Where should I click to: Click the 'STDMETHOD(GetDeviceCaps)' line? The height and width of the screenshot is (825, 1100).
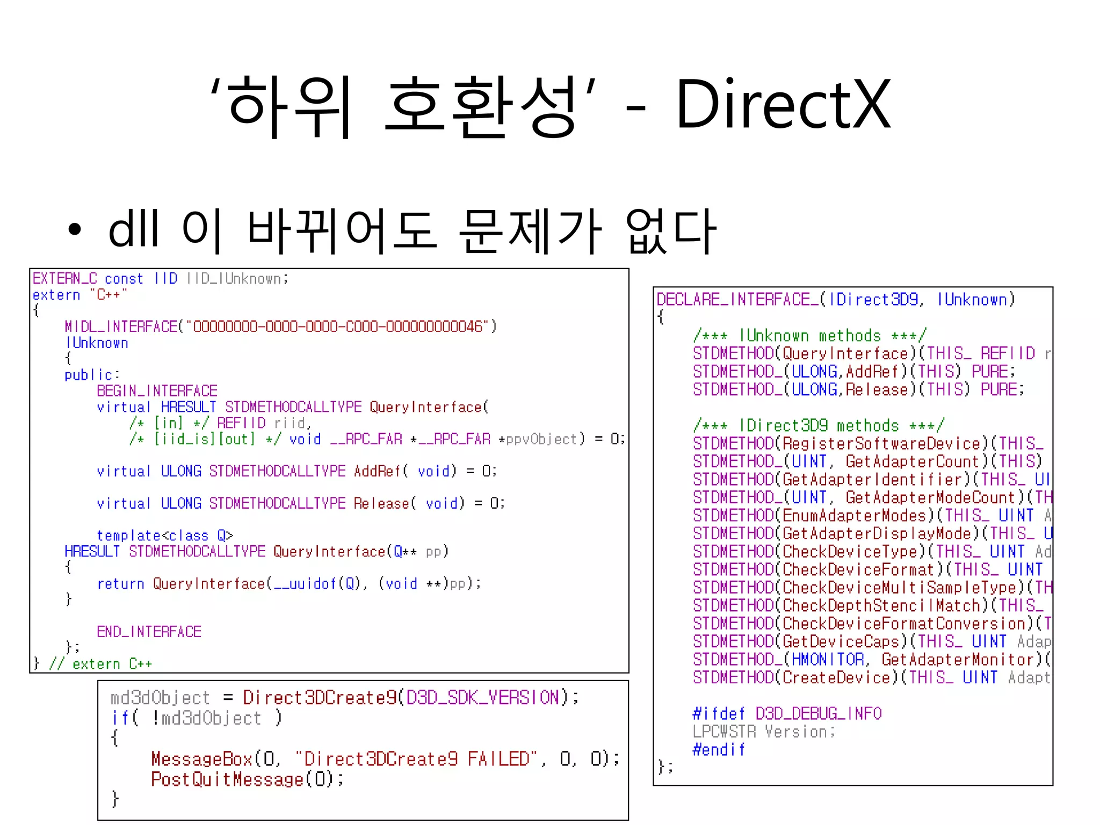click(872, 641)
